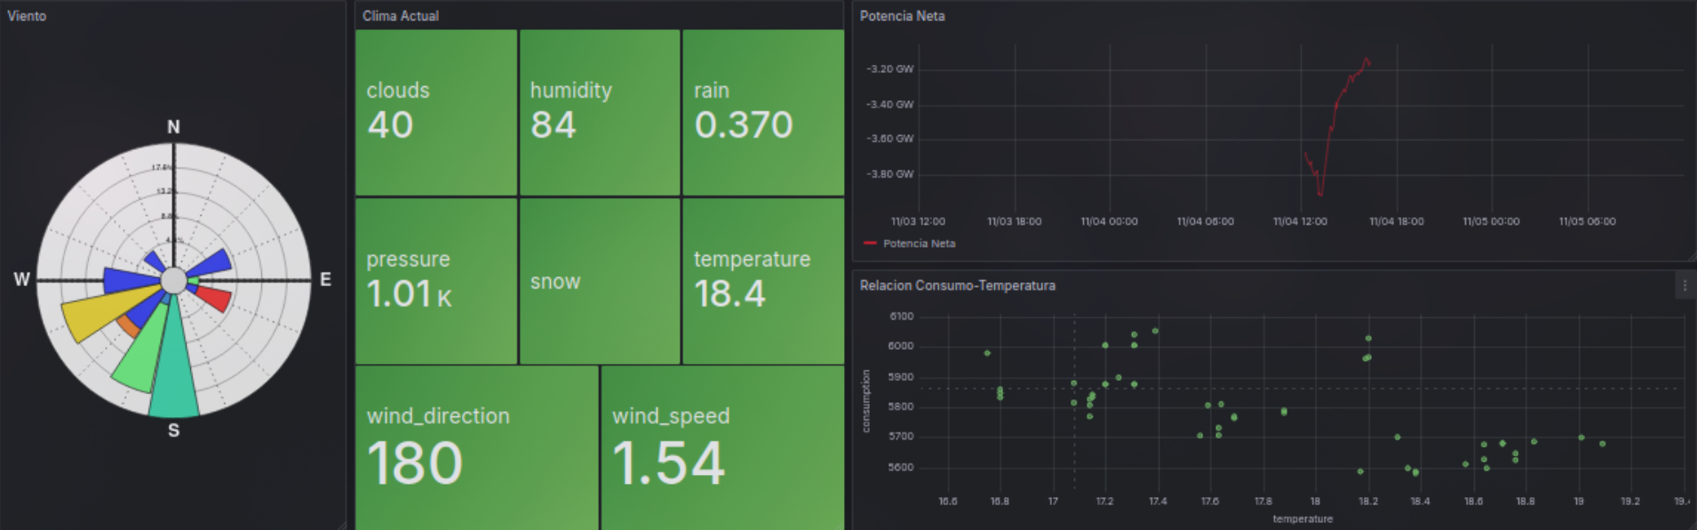This screenshot has height=530, width=1697.
Task: Click the N compass label
Action: click(173, 127)
